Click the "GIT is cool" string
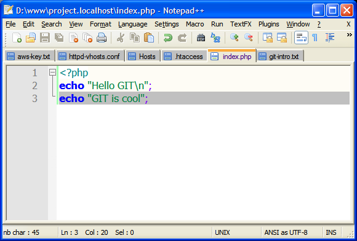This screenshot has height=241, width=357. point(116,98)
